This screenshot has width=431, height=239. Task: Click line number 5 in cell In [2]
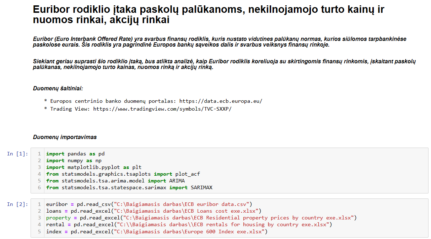pos(39,232)
